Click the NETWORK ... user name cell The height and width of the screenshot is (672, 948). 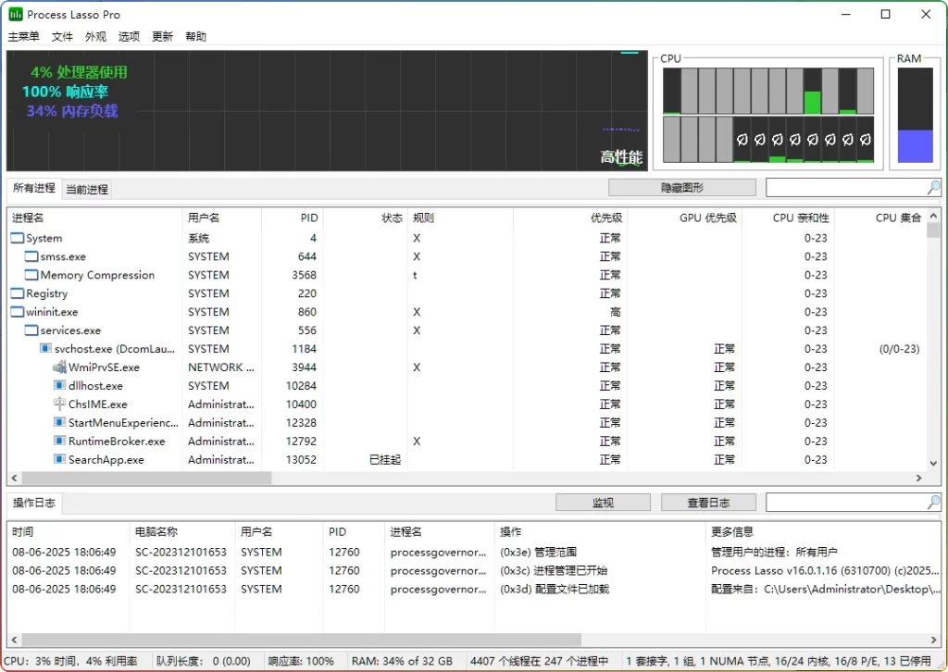tap(220, 367)
